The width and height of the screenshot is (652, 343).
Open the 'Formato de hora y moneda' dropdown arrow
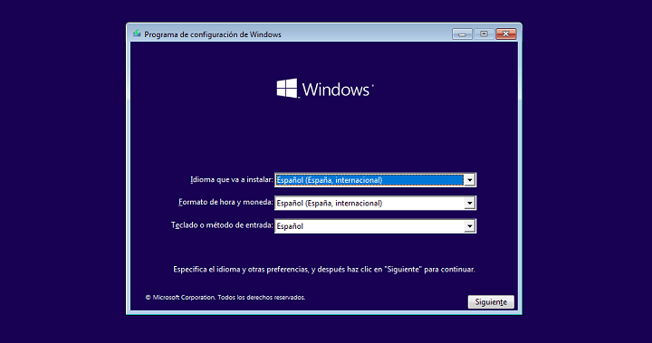coord(469,203)
